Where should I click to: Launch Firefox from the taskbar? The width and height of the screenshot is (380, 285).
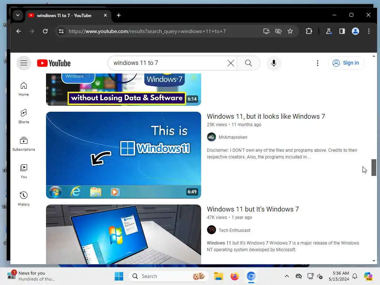235,276
